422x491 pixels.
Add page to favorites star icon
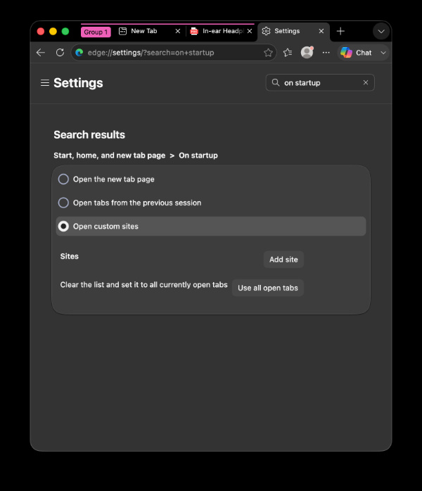pos(268,53)
